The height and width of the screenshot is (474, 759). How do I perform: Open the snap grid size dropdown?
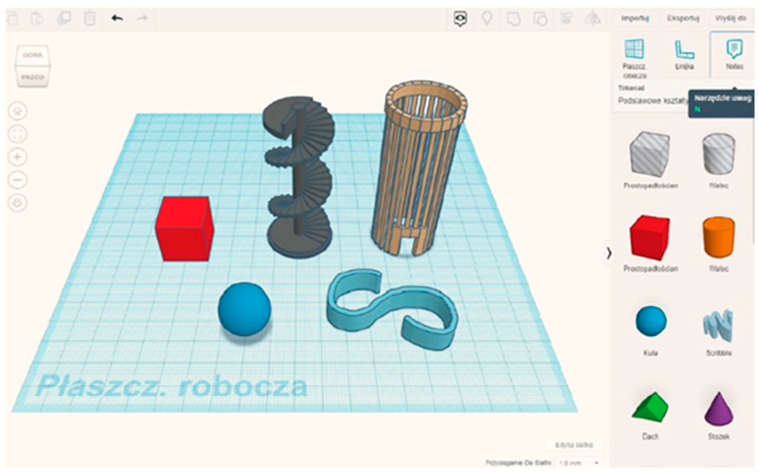578,463
